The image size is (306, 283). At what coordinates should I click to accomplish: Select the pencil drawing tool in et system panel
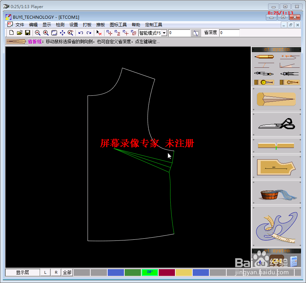(x=264, y=57)
